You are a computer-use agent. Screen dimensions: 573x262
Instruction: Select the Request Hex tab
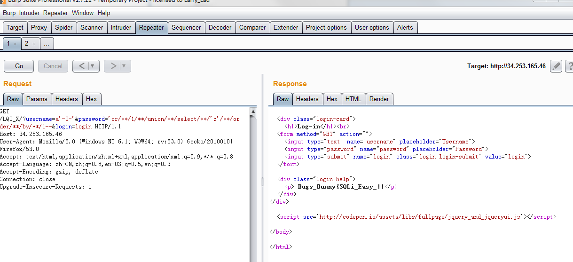click(x=91, y=99)
